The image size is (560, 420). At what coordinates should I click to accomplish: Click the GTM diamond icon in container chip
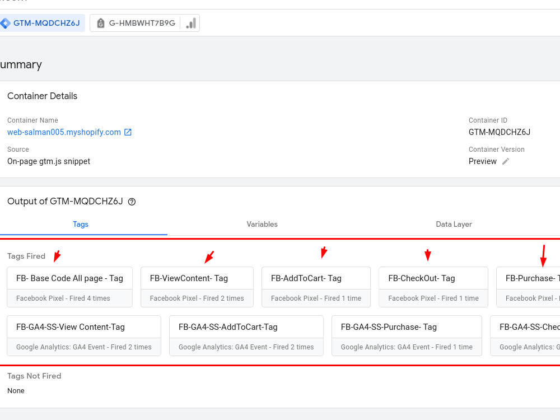click(5, 23)
